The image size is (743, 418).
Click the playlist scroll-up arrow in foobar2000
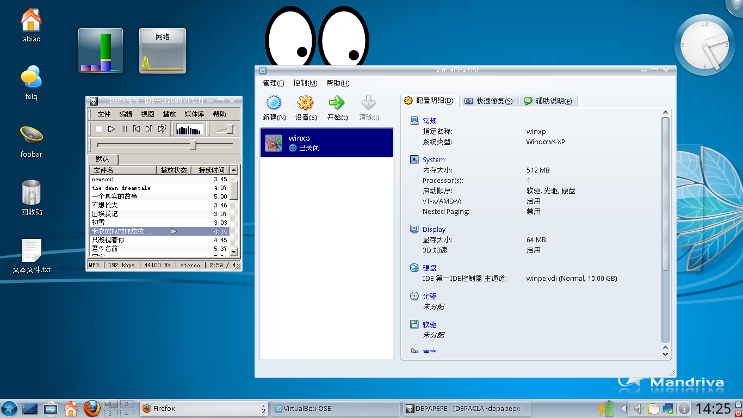pos(234,170)
